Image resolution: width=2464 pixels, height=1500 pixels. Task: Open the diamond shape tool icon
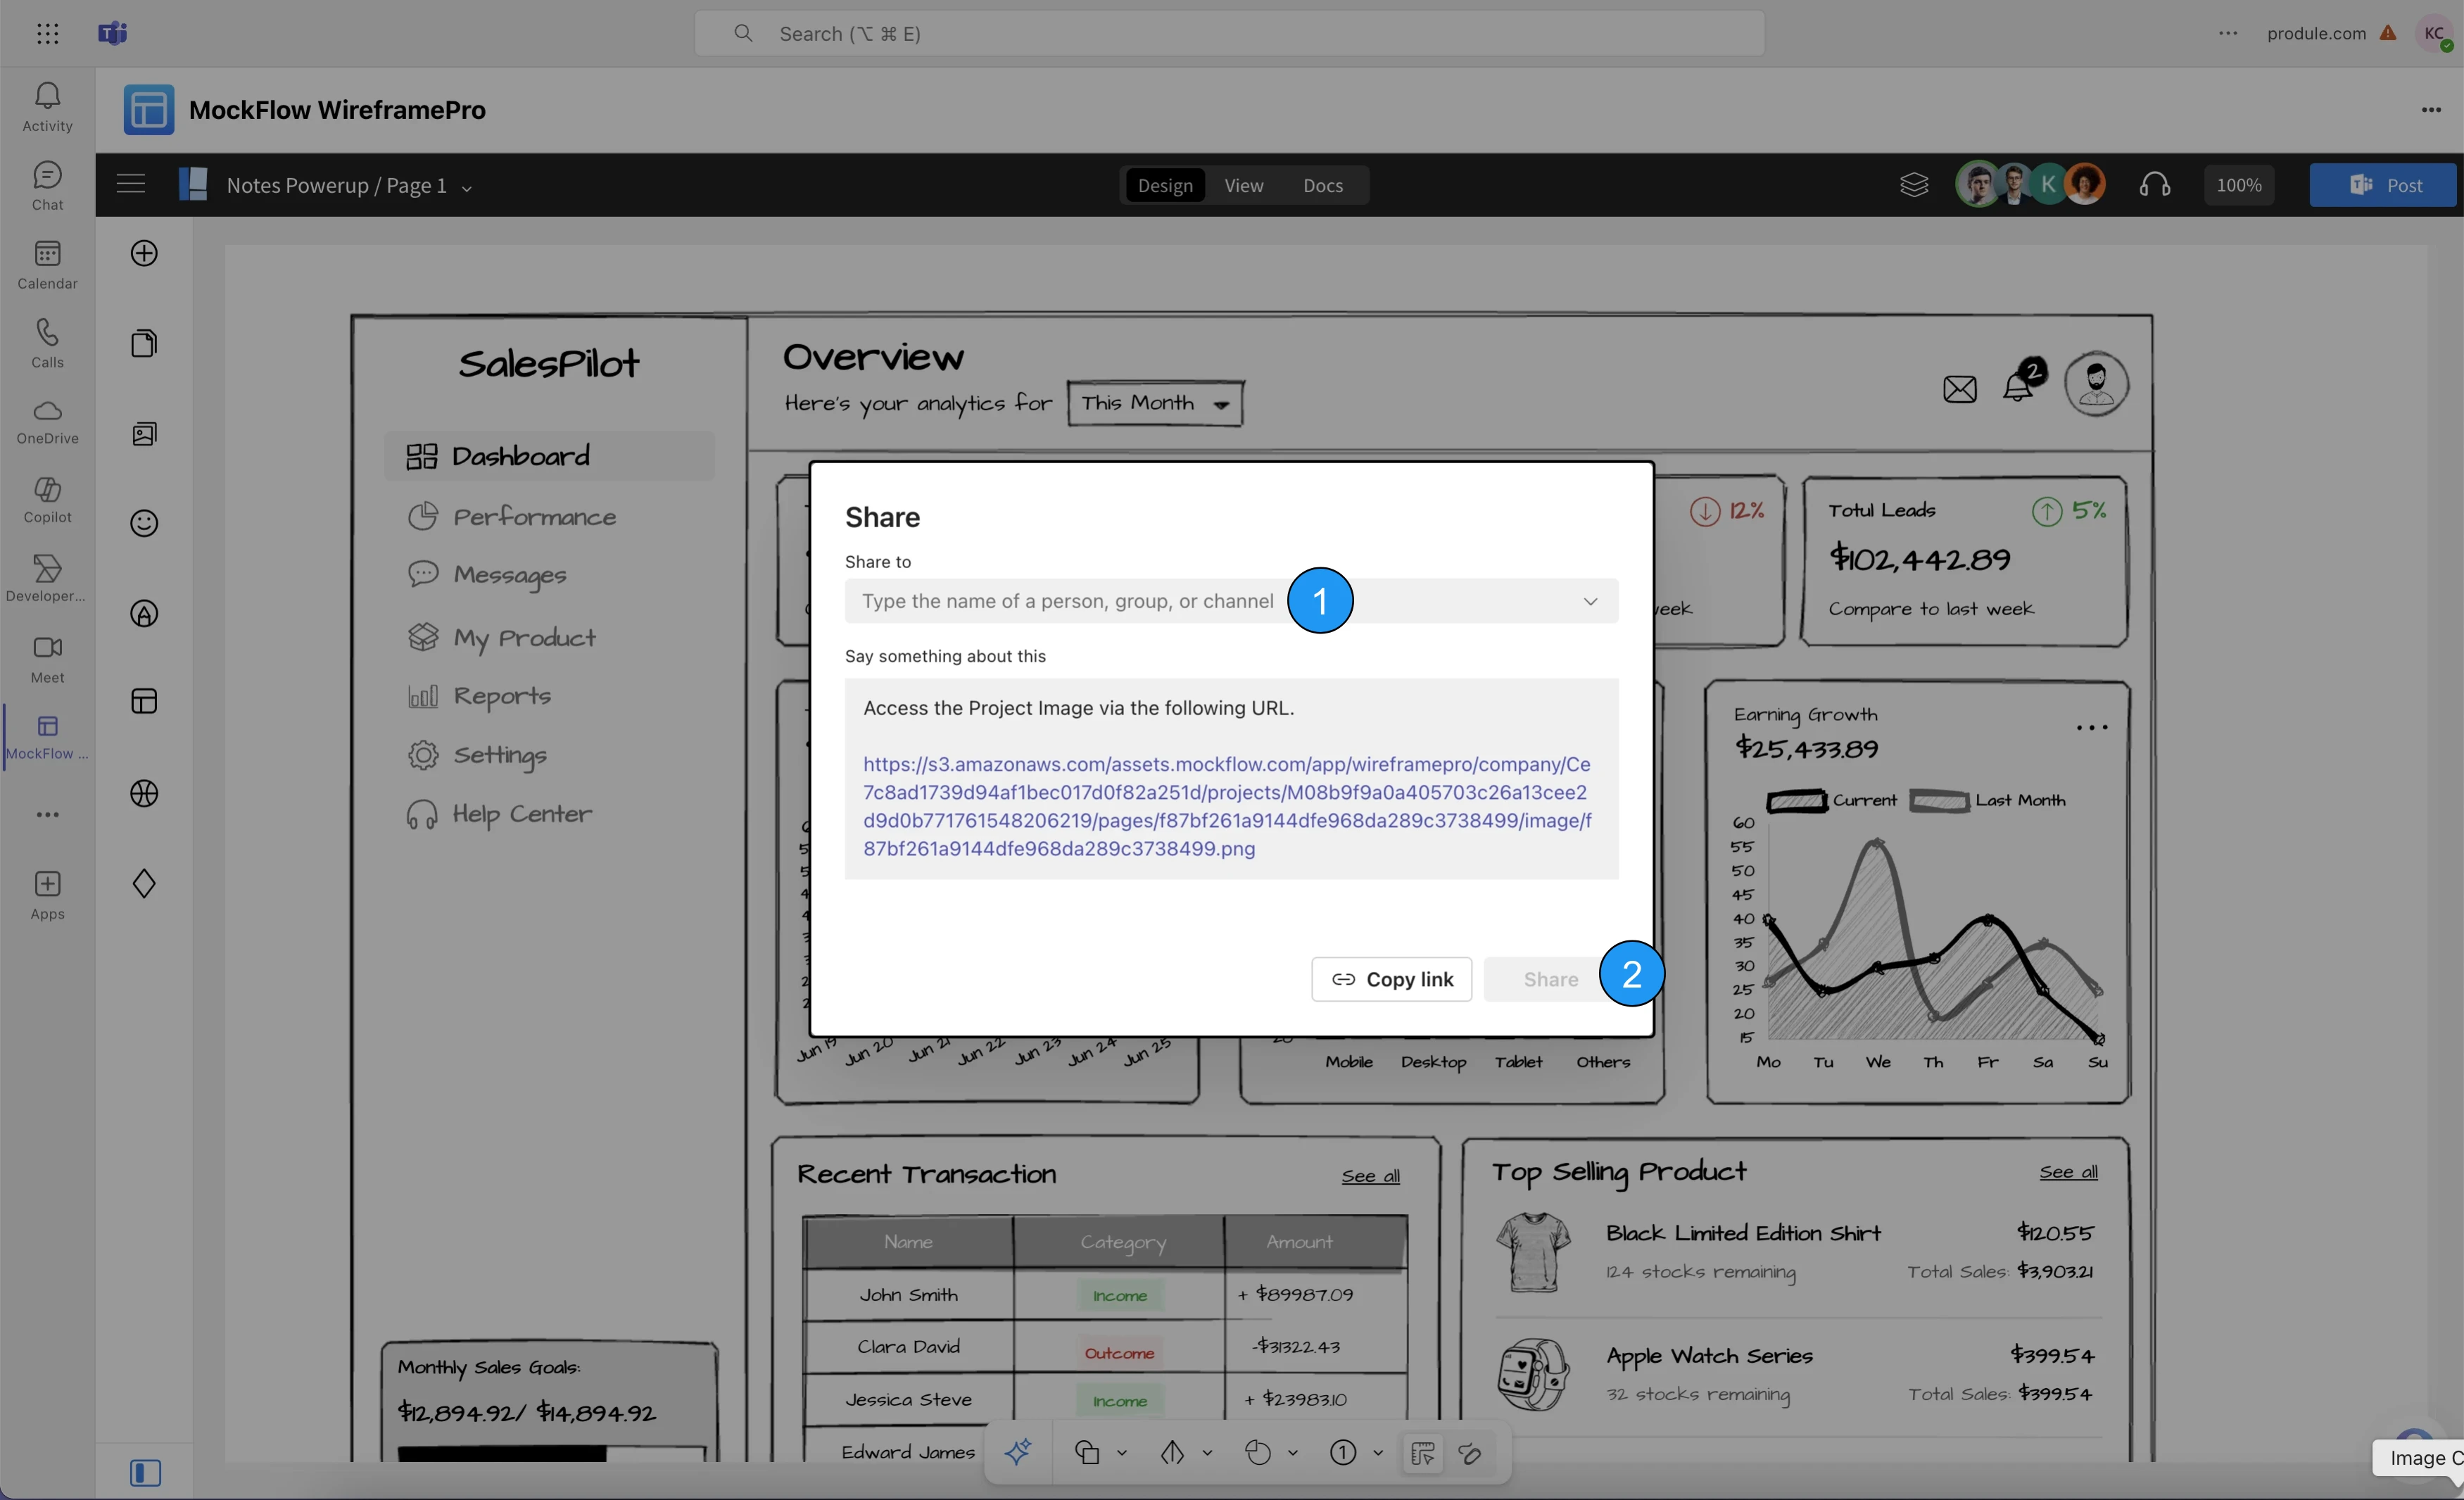[x=144, y=883]
